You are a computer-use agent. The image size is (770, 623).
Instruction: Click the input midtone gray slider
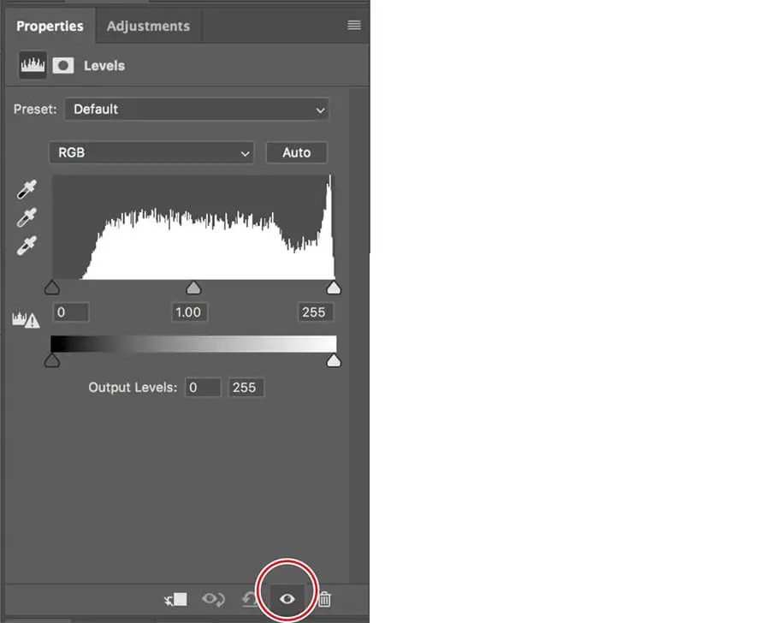(193, 288)
